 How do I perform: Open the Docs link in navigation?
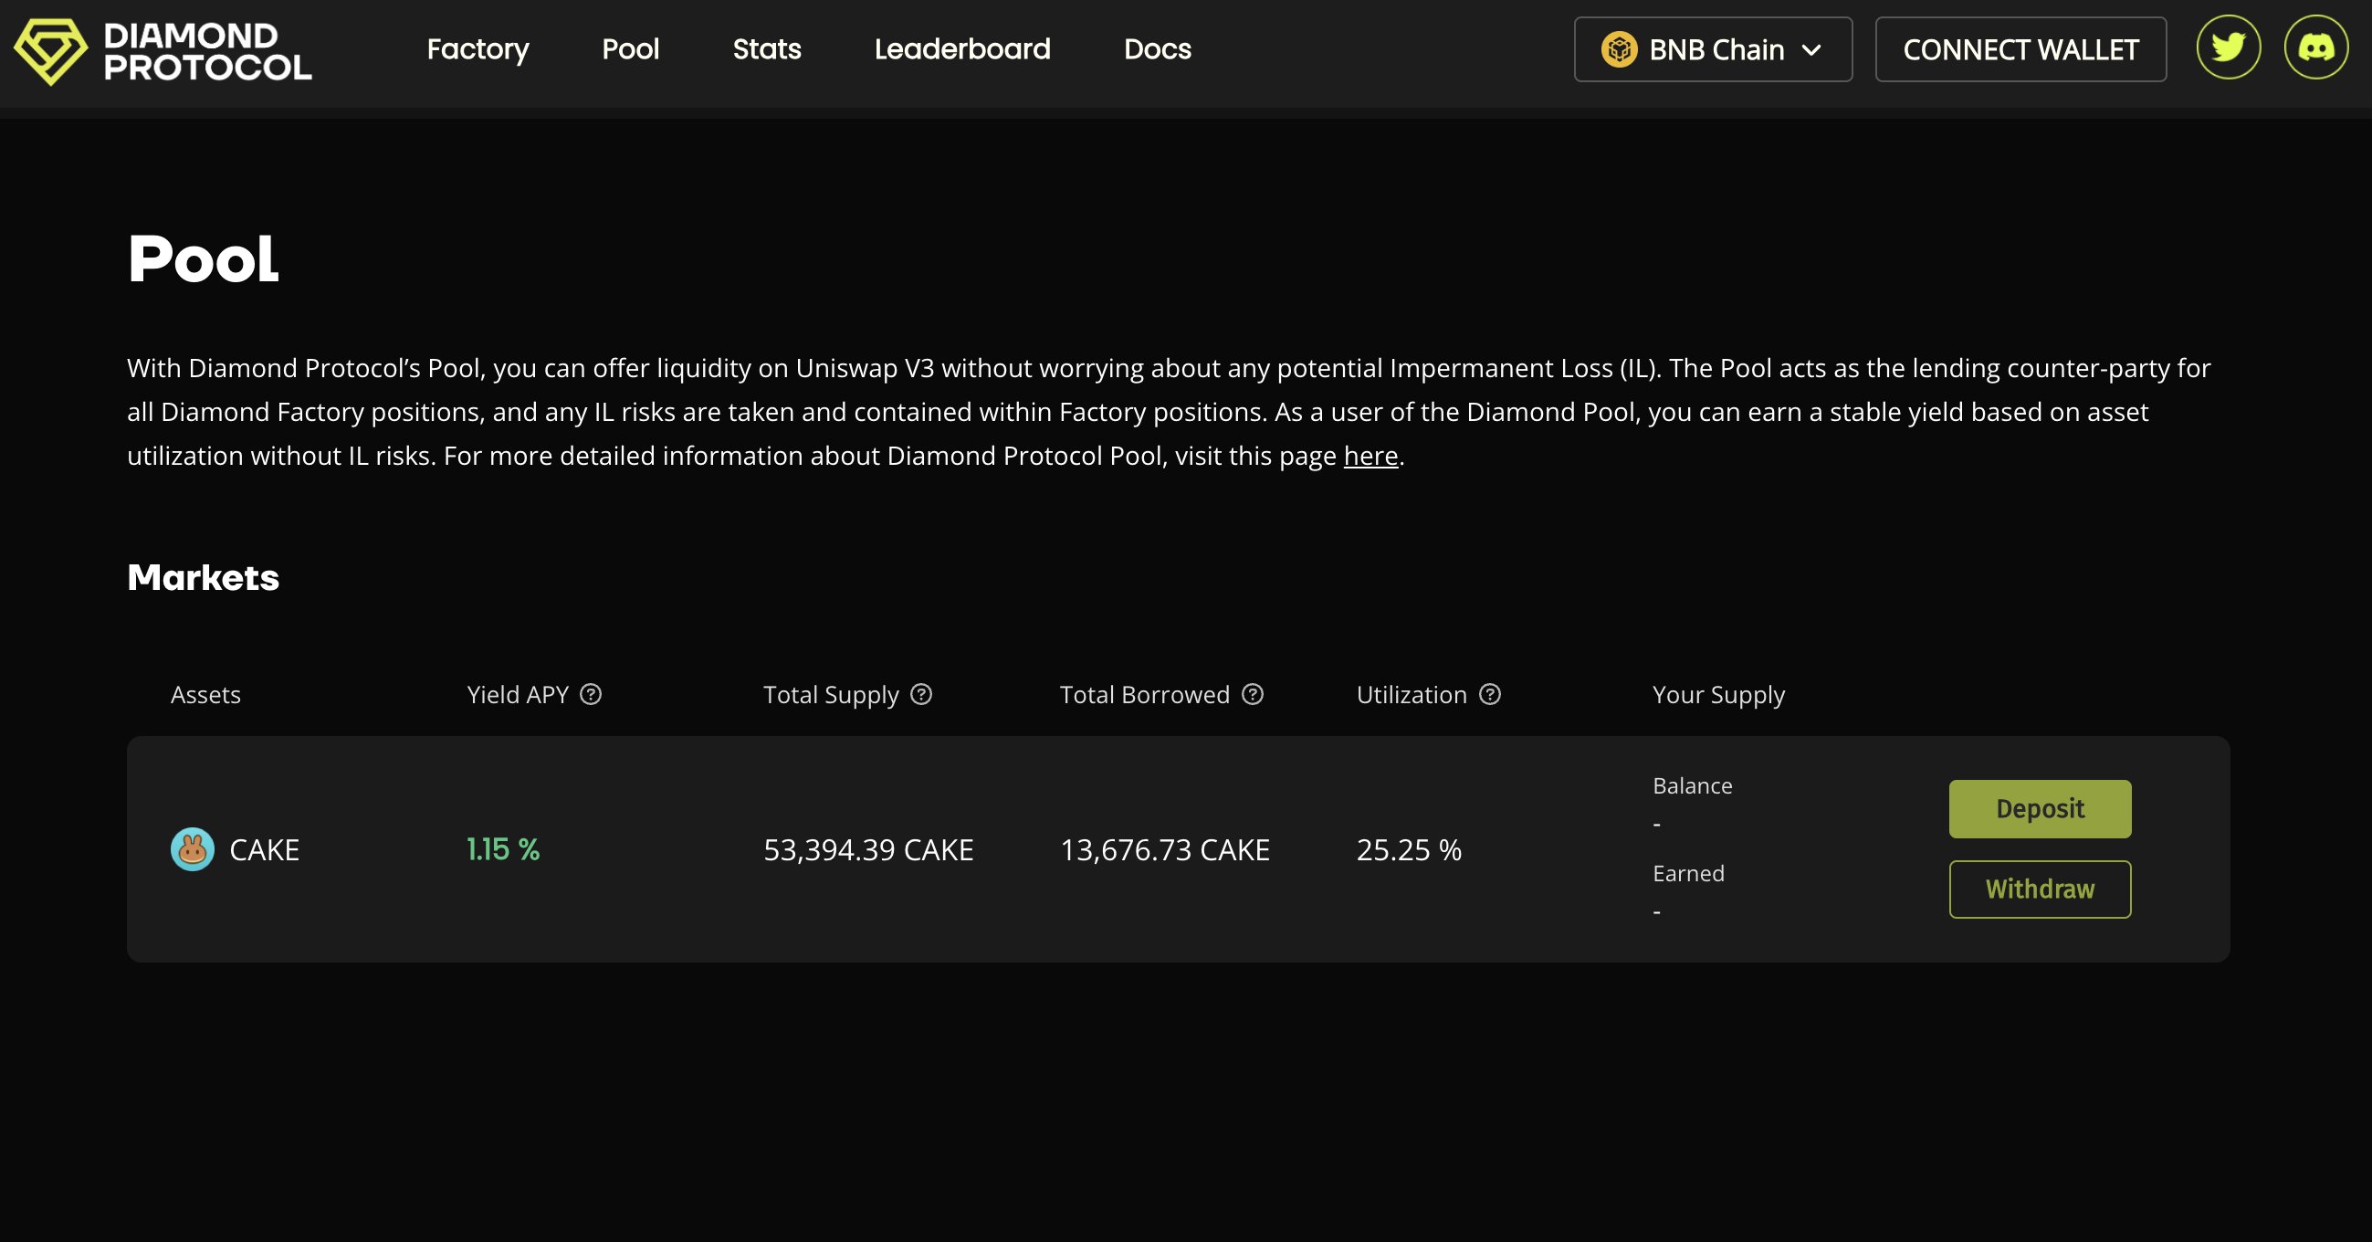point(1158,48)
